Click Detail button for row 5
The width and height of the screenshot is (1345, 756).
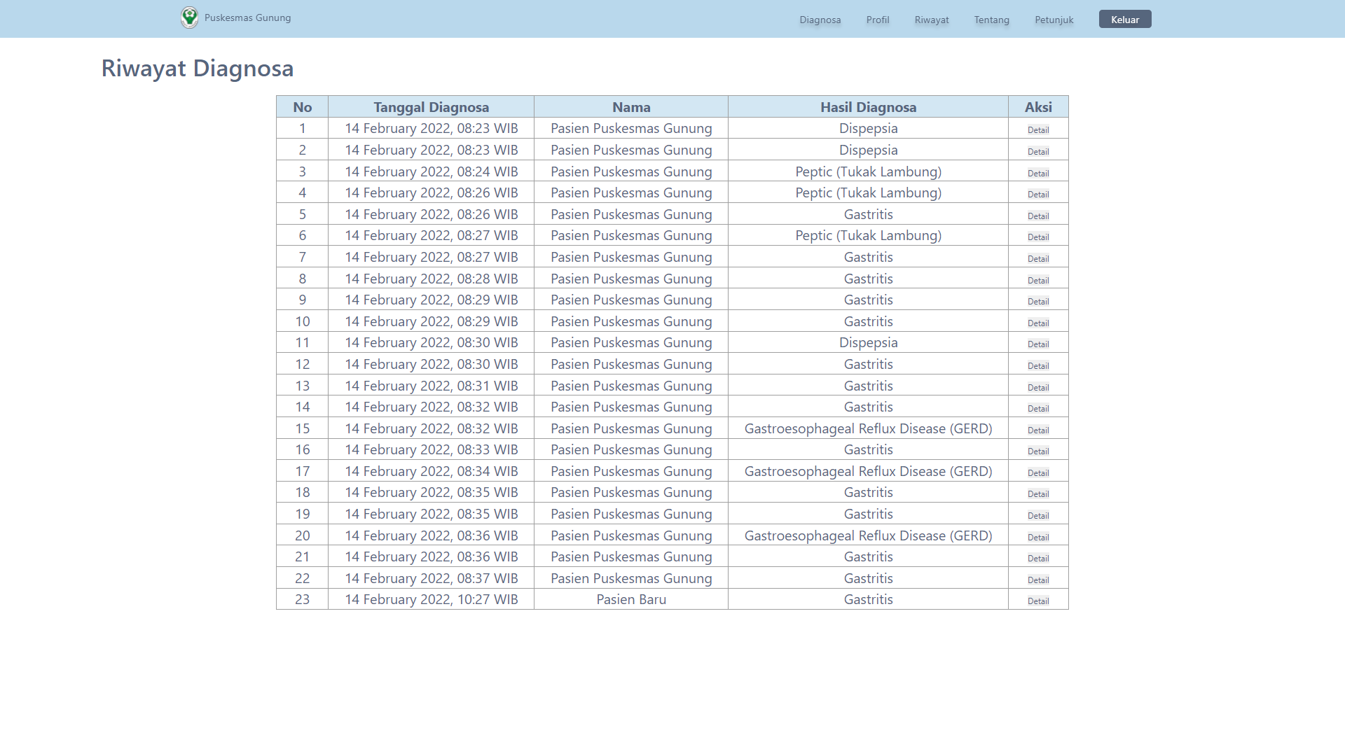tap(1037, 216)
